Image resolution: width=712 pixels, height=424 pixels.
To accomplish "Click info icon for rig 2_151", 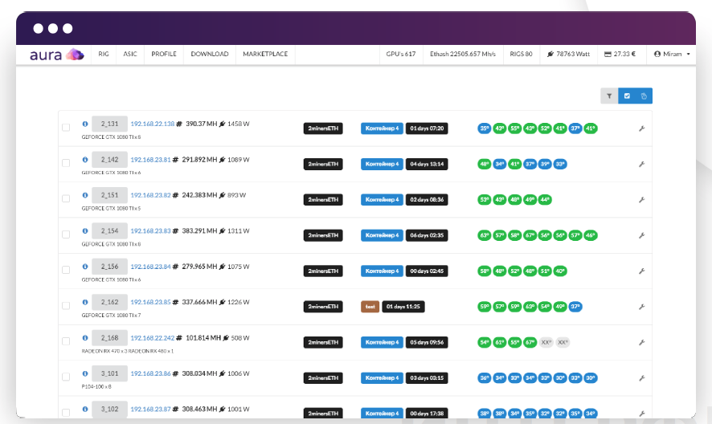I will (85, 195).
